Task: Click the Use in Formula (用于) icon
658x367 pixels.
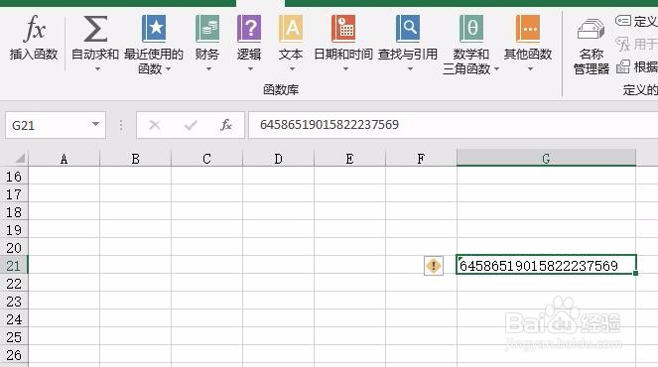Action: (623, 44)
